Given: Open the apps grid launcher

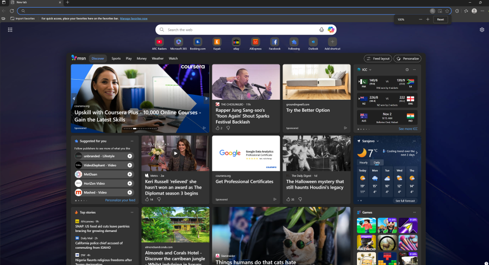Looking at the screenshot, I should click(x=10, y=30).
